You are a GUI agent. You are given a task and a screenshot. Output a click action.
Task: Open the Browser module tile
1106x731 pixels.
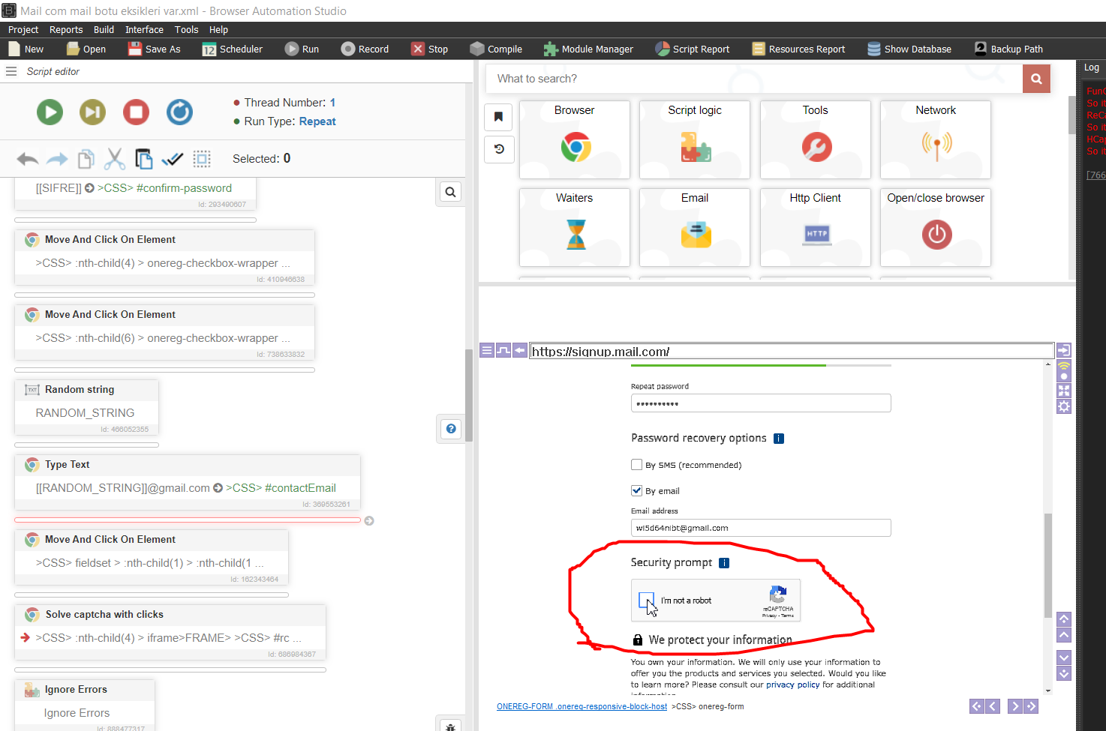pyautogui.click(x=575, y=139)
